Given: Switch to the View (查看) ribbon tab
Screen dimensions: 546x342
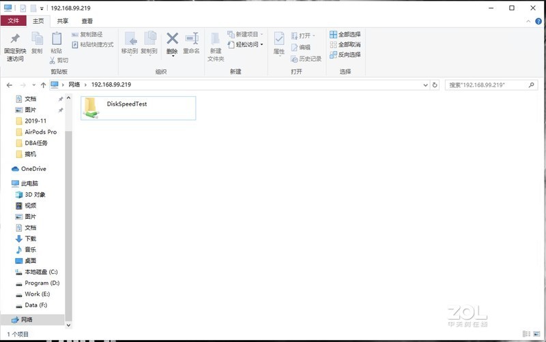Looking at the screenshot, I should [87, 21].
